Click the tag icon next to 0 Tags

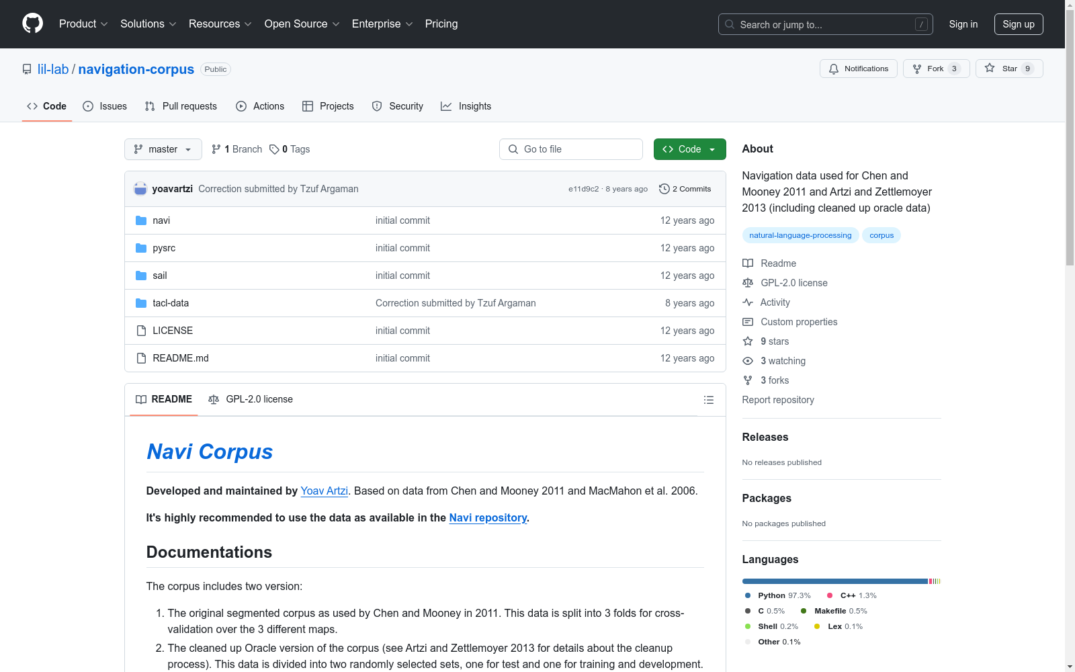point(274,149)
